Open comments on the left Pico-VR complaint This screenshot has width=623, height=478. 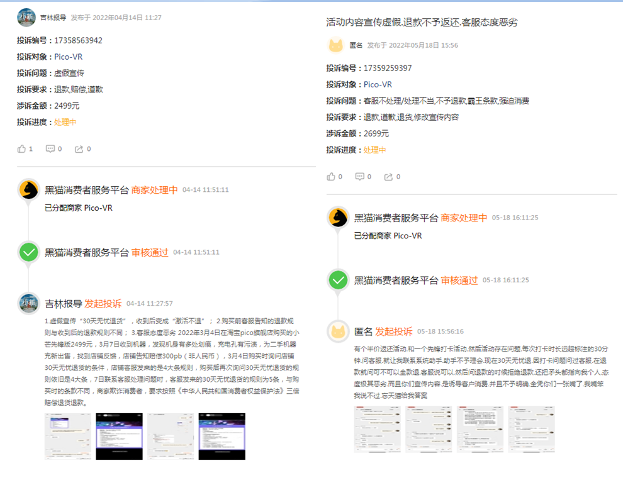(x=50, y=149)
